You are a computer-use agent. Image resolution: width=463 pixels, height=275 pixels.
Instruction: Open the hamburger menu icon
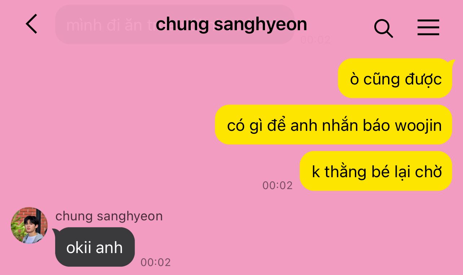[x=428, y=27]
